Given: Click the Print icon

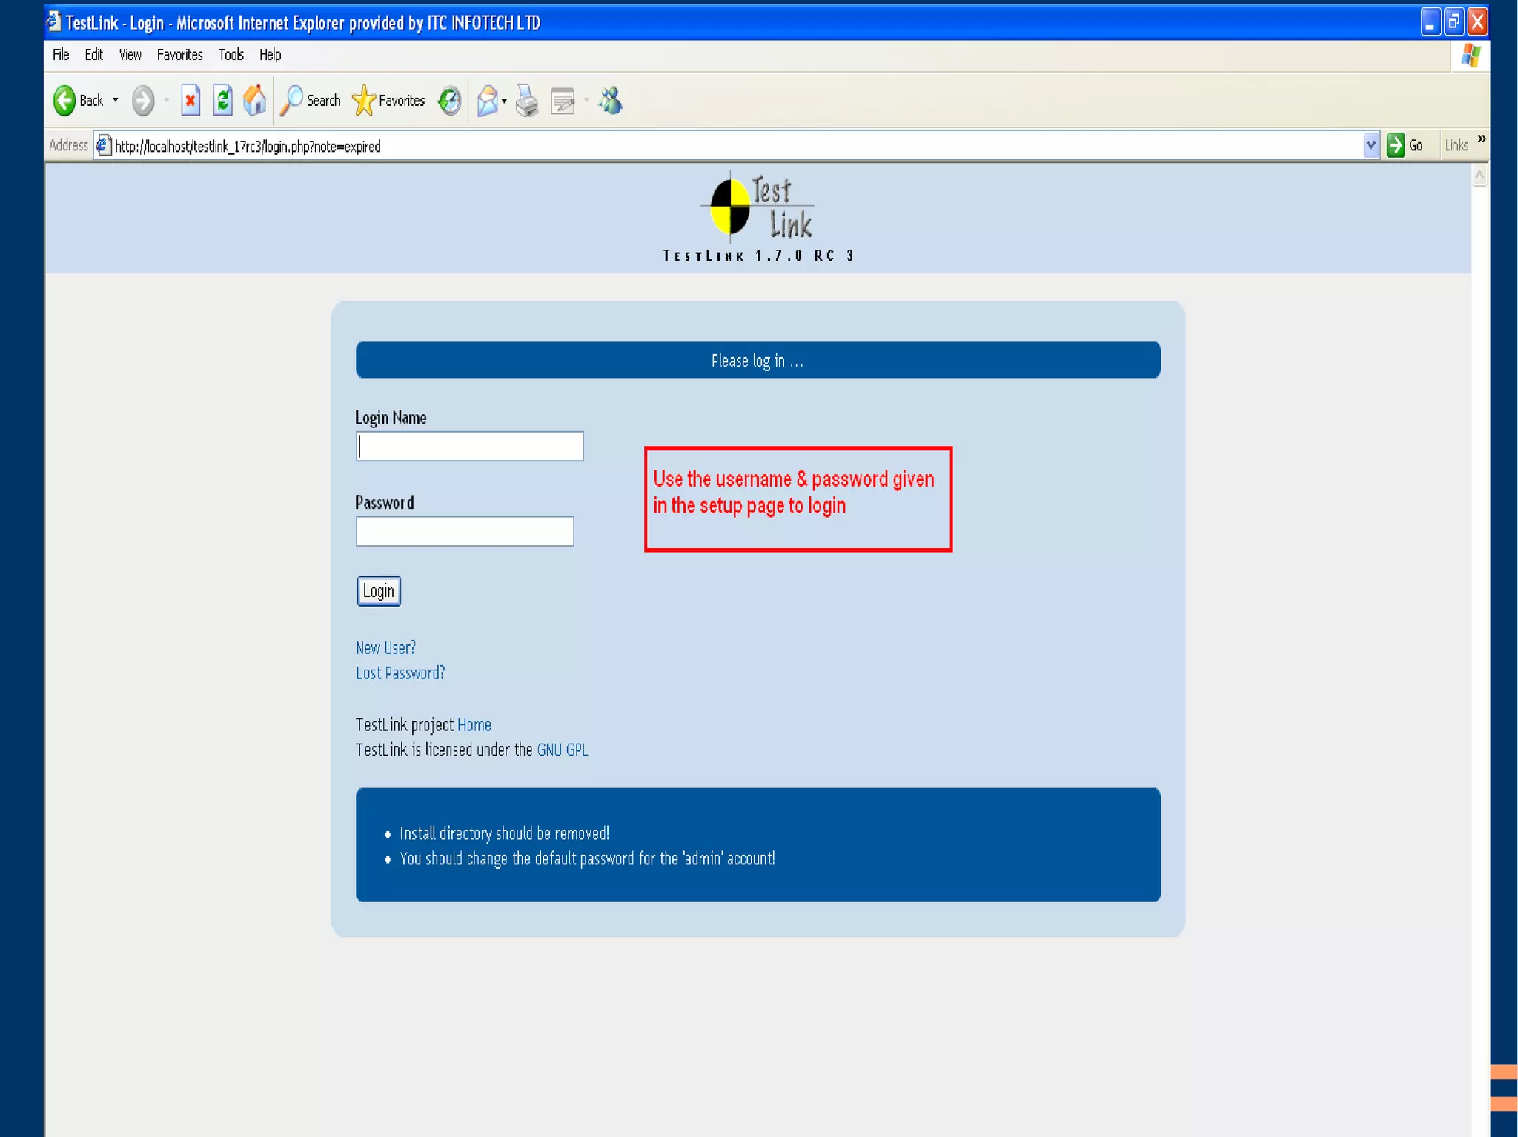Looking at the screenshot, I should [x=527, y=101].
